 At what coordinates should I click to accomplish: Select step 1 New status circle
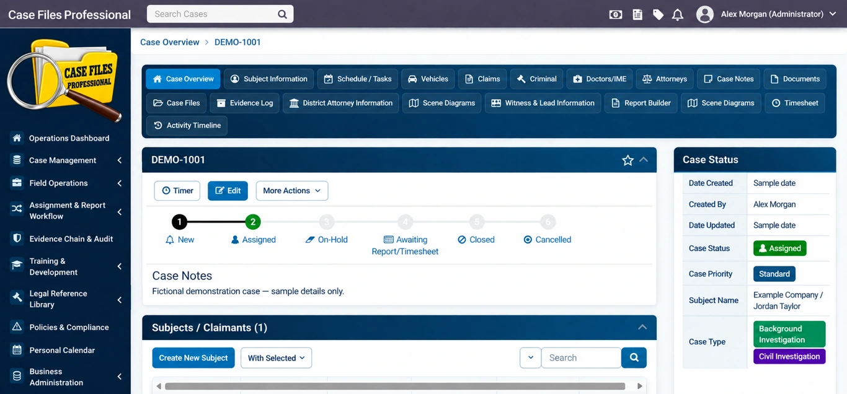[179, 222]
